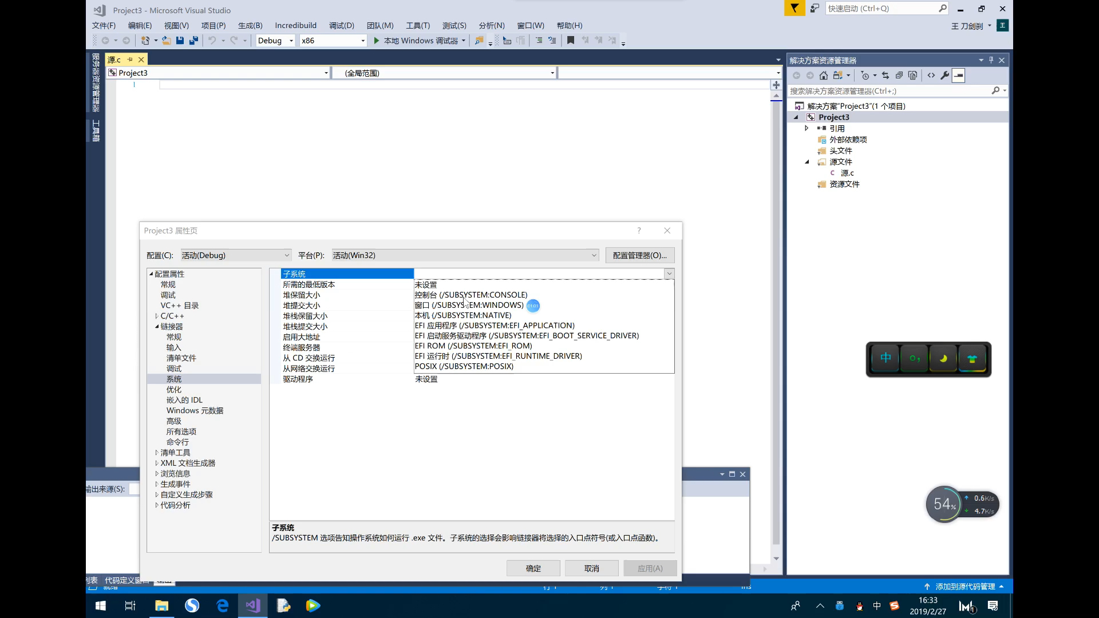The image size is (1099, 618).
Task: Click help question mark in property dialog
Action: coord(639,231)
